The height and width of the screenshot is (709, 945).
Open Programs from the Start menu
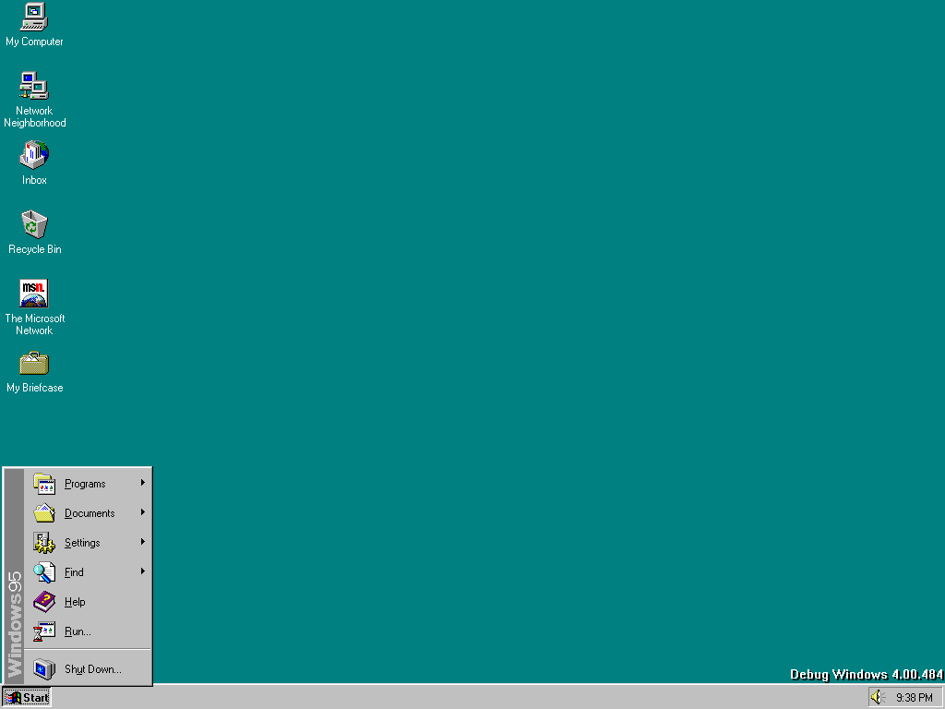(88, 484)
